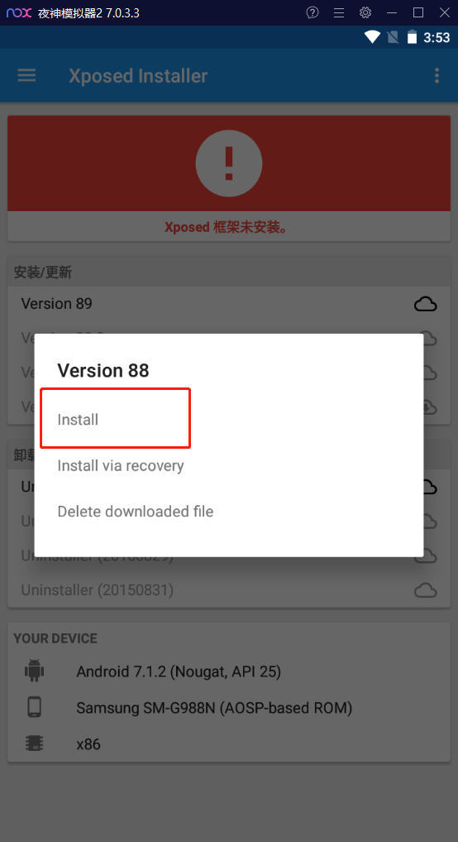Tap the phone model icon

34,707
